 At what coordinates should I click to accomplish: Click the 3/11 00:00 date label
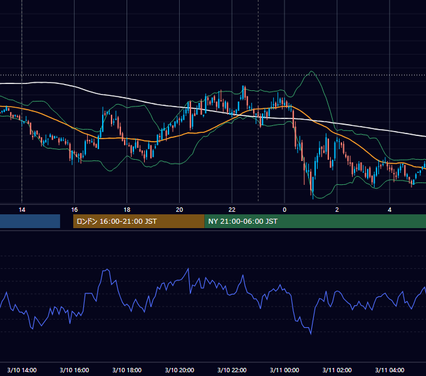coord(284,370)
